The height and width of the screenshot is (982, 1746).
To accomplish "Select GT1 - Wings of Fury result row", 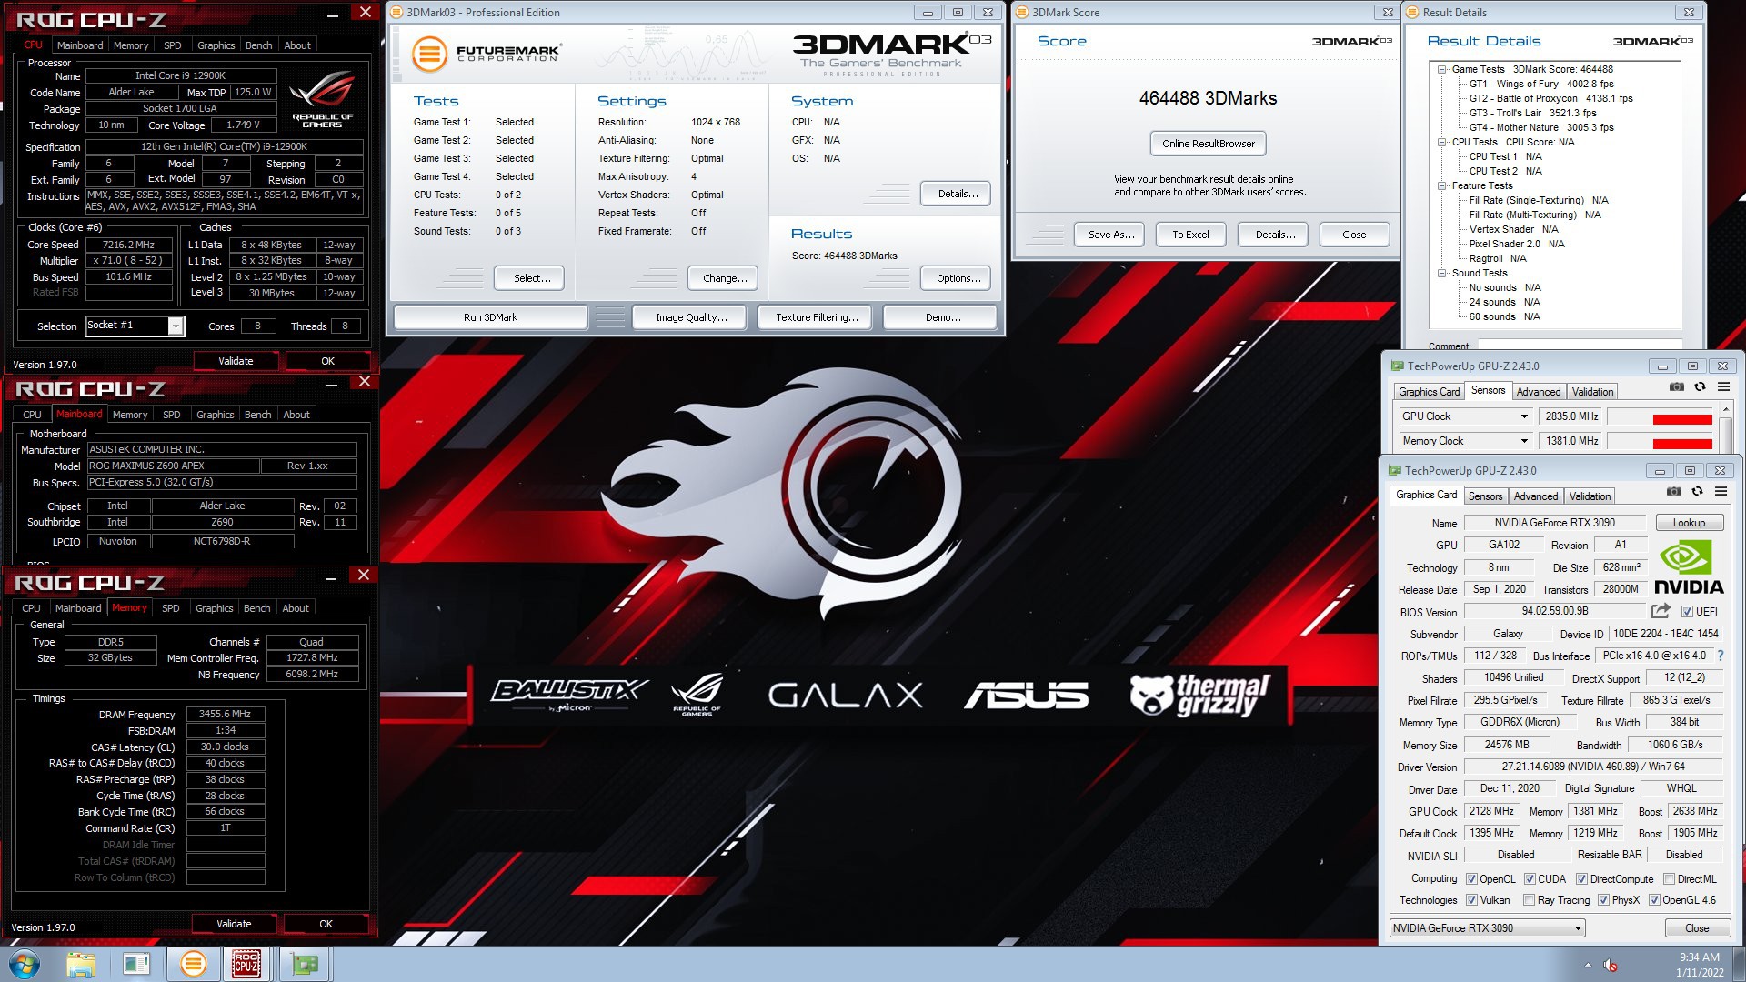I will click(1541, 84).
